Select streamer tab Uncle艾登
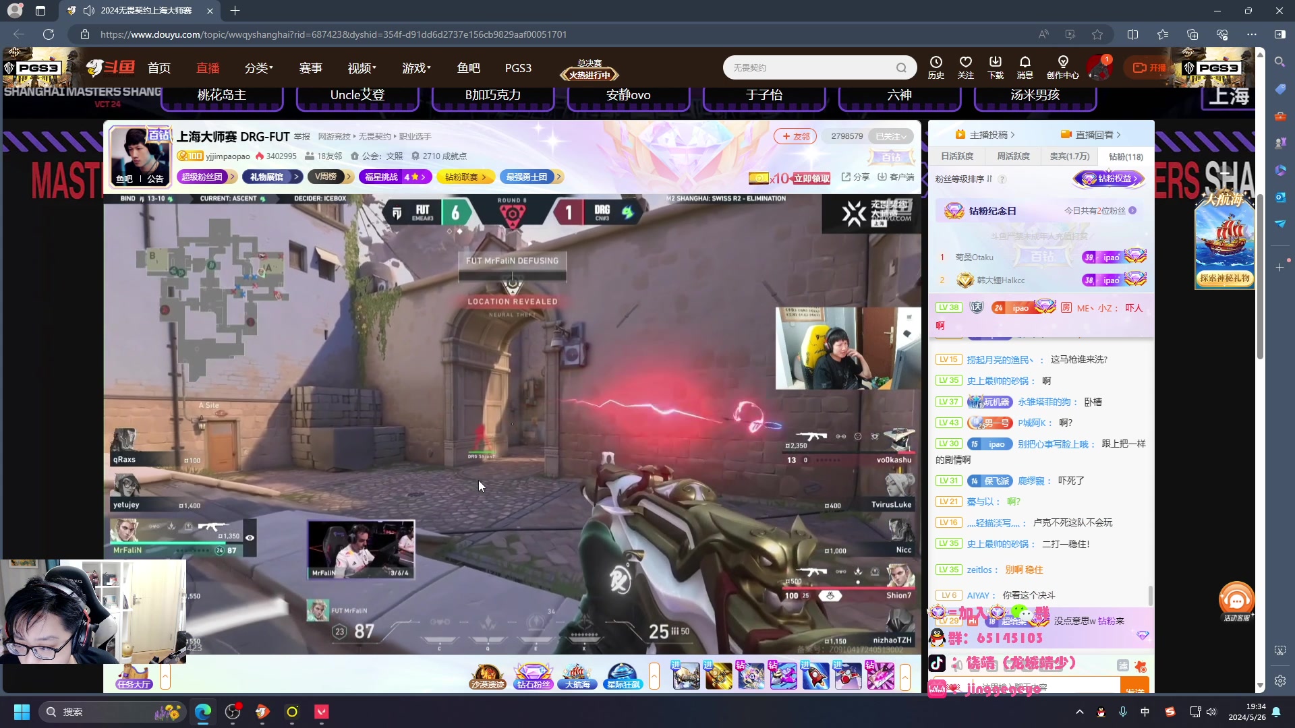 pos(357,96)
